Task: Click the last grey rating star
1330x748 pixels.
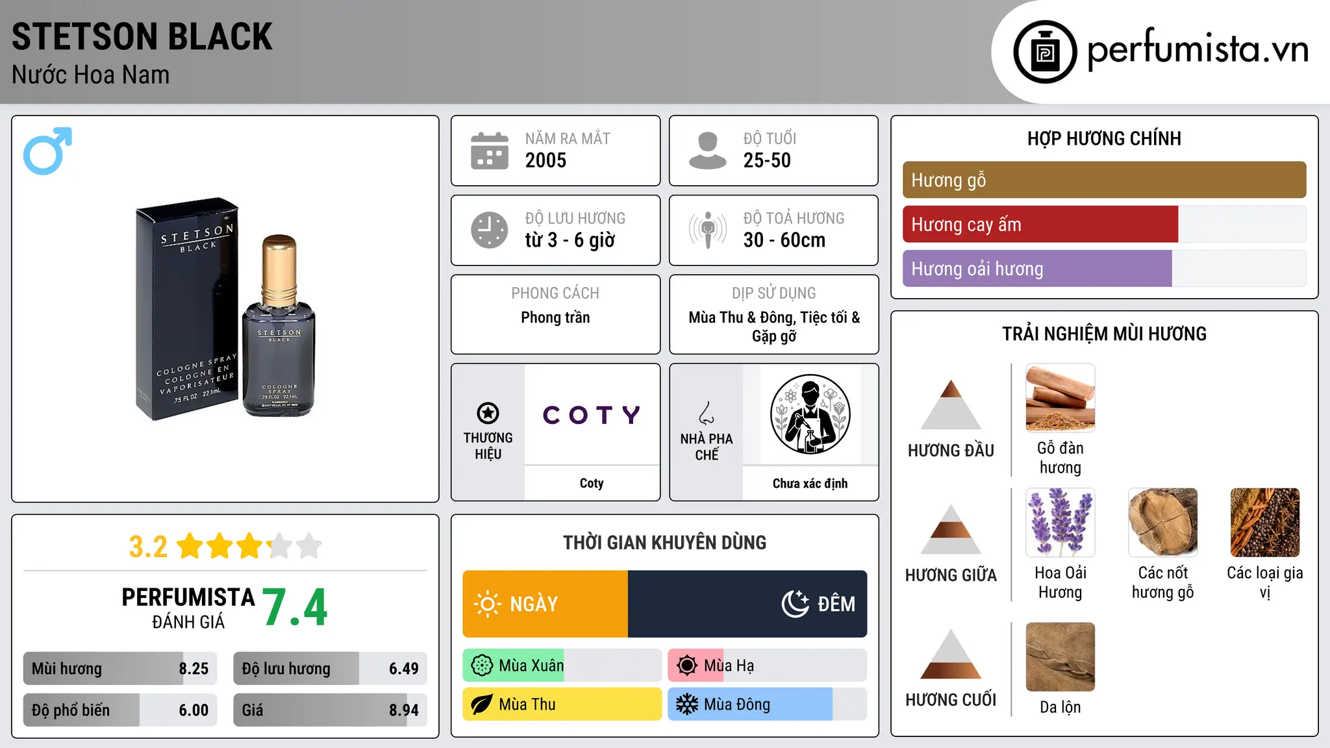Action: [x=309, y=546]
